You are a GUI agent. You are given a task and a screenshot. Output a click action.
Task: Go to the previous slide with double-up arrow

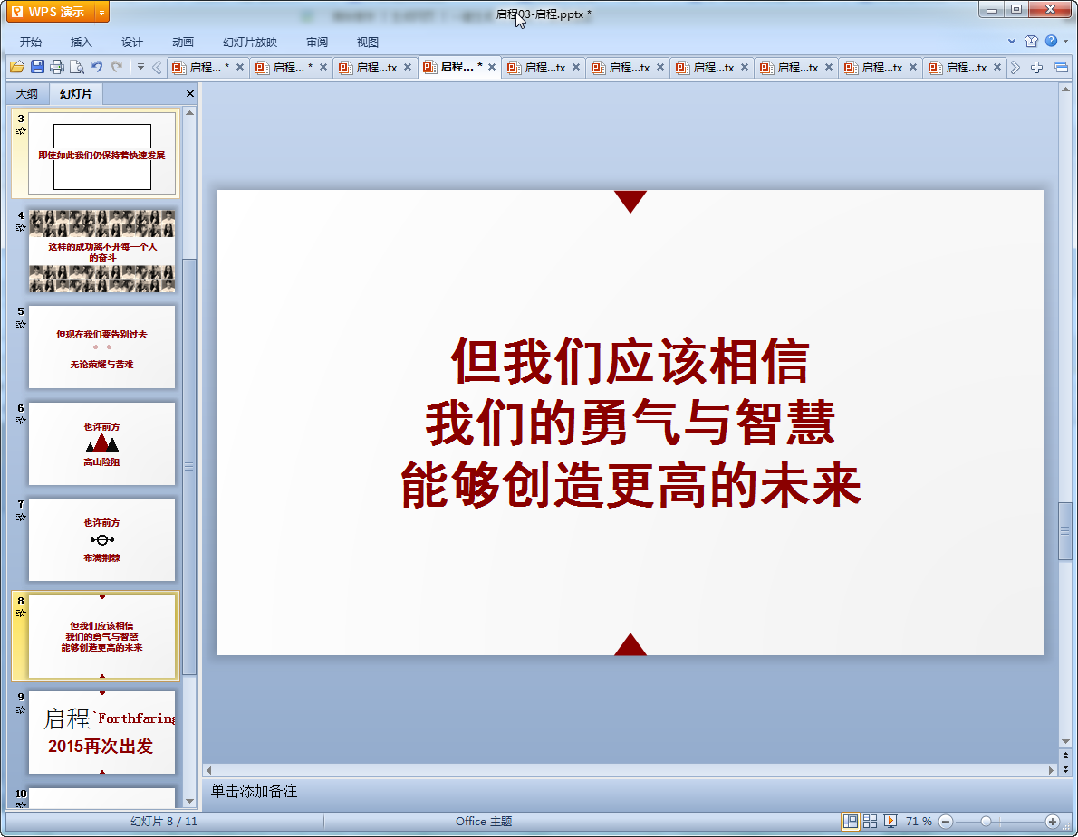(1065, 756)
